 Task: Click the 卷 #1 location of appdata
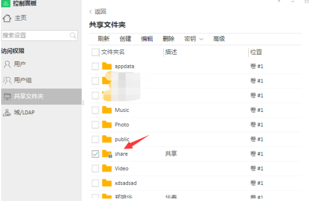tap(257, 66)
